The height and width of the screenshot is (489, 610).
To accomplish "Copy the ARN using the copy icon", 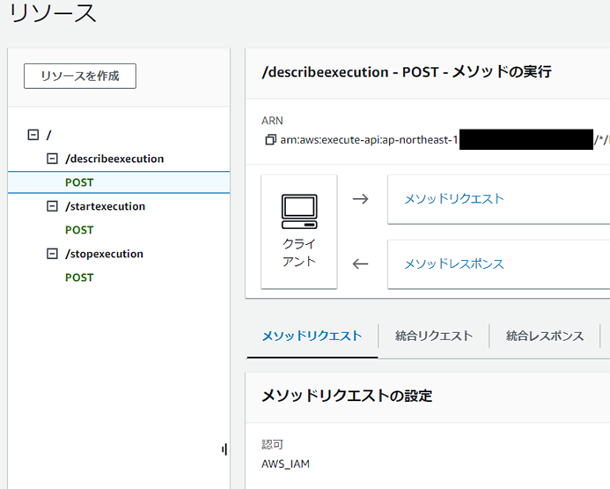I will pos(270,140).
